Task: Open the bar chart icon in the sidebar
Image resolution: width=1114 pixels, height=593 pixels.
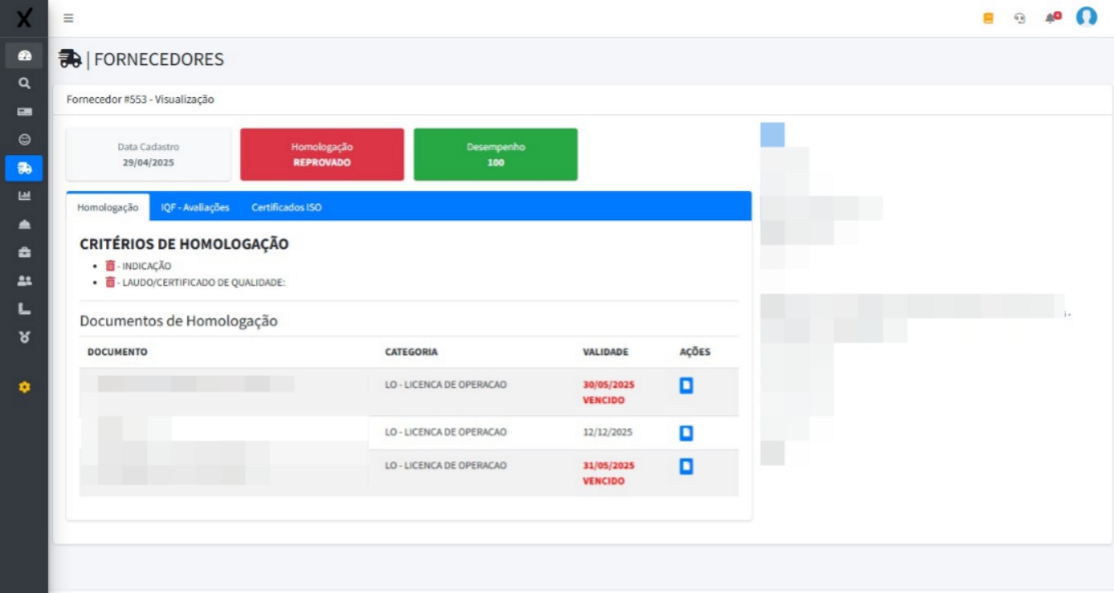Action: [24, 196]
